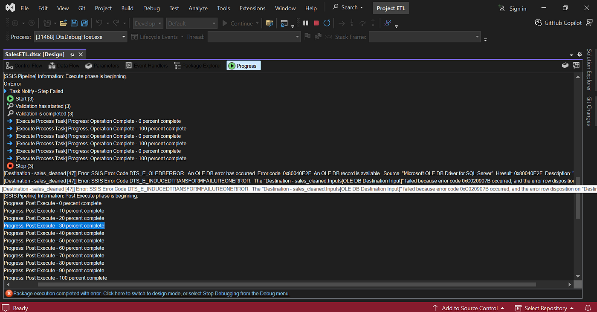The width and height of the screenshot is (597, 312).
Task: Open the Debug menu
Action: 151,8
